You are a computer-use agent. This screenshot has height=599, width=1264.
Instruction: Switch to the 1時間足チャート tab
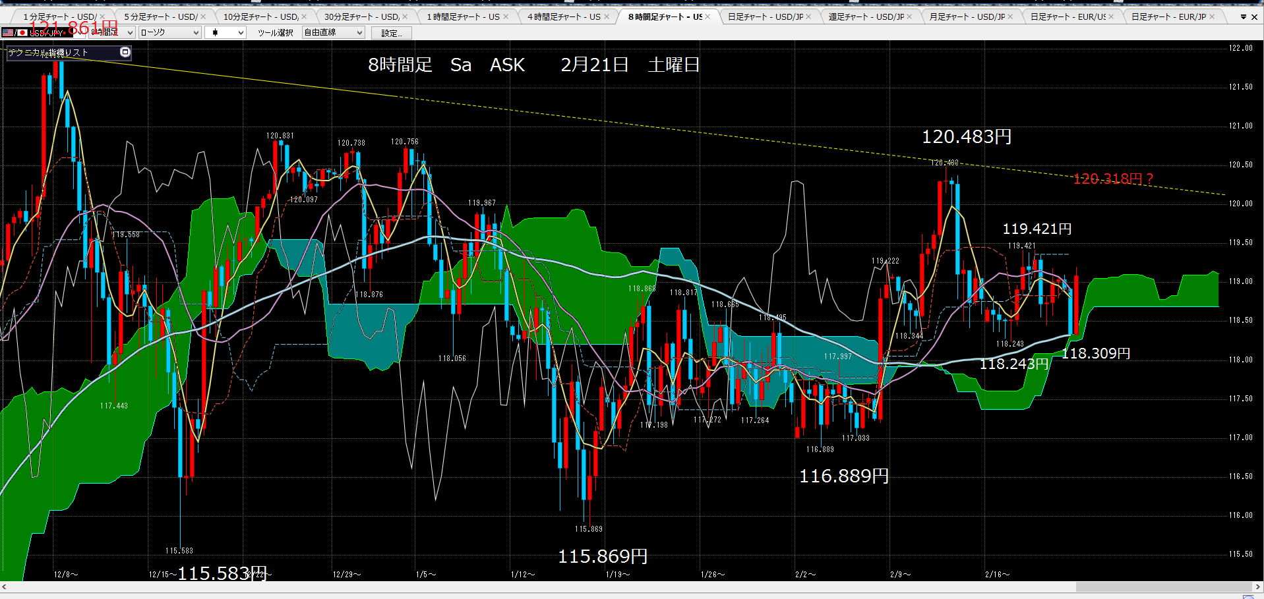coord(463,17)
